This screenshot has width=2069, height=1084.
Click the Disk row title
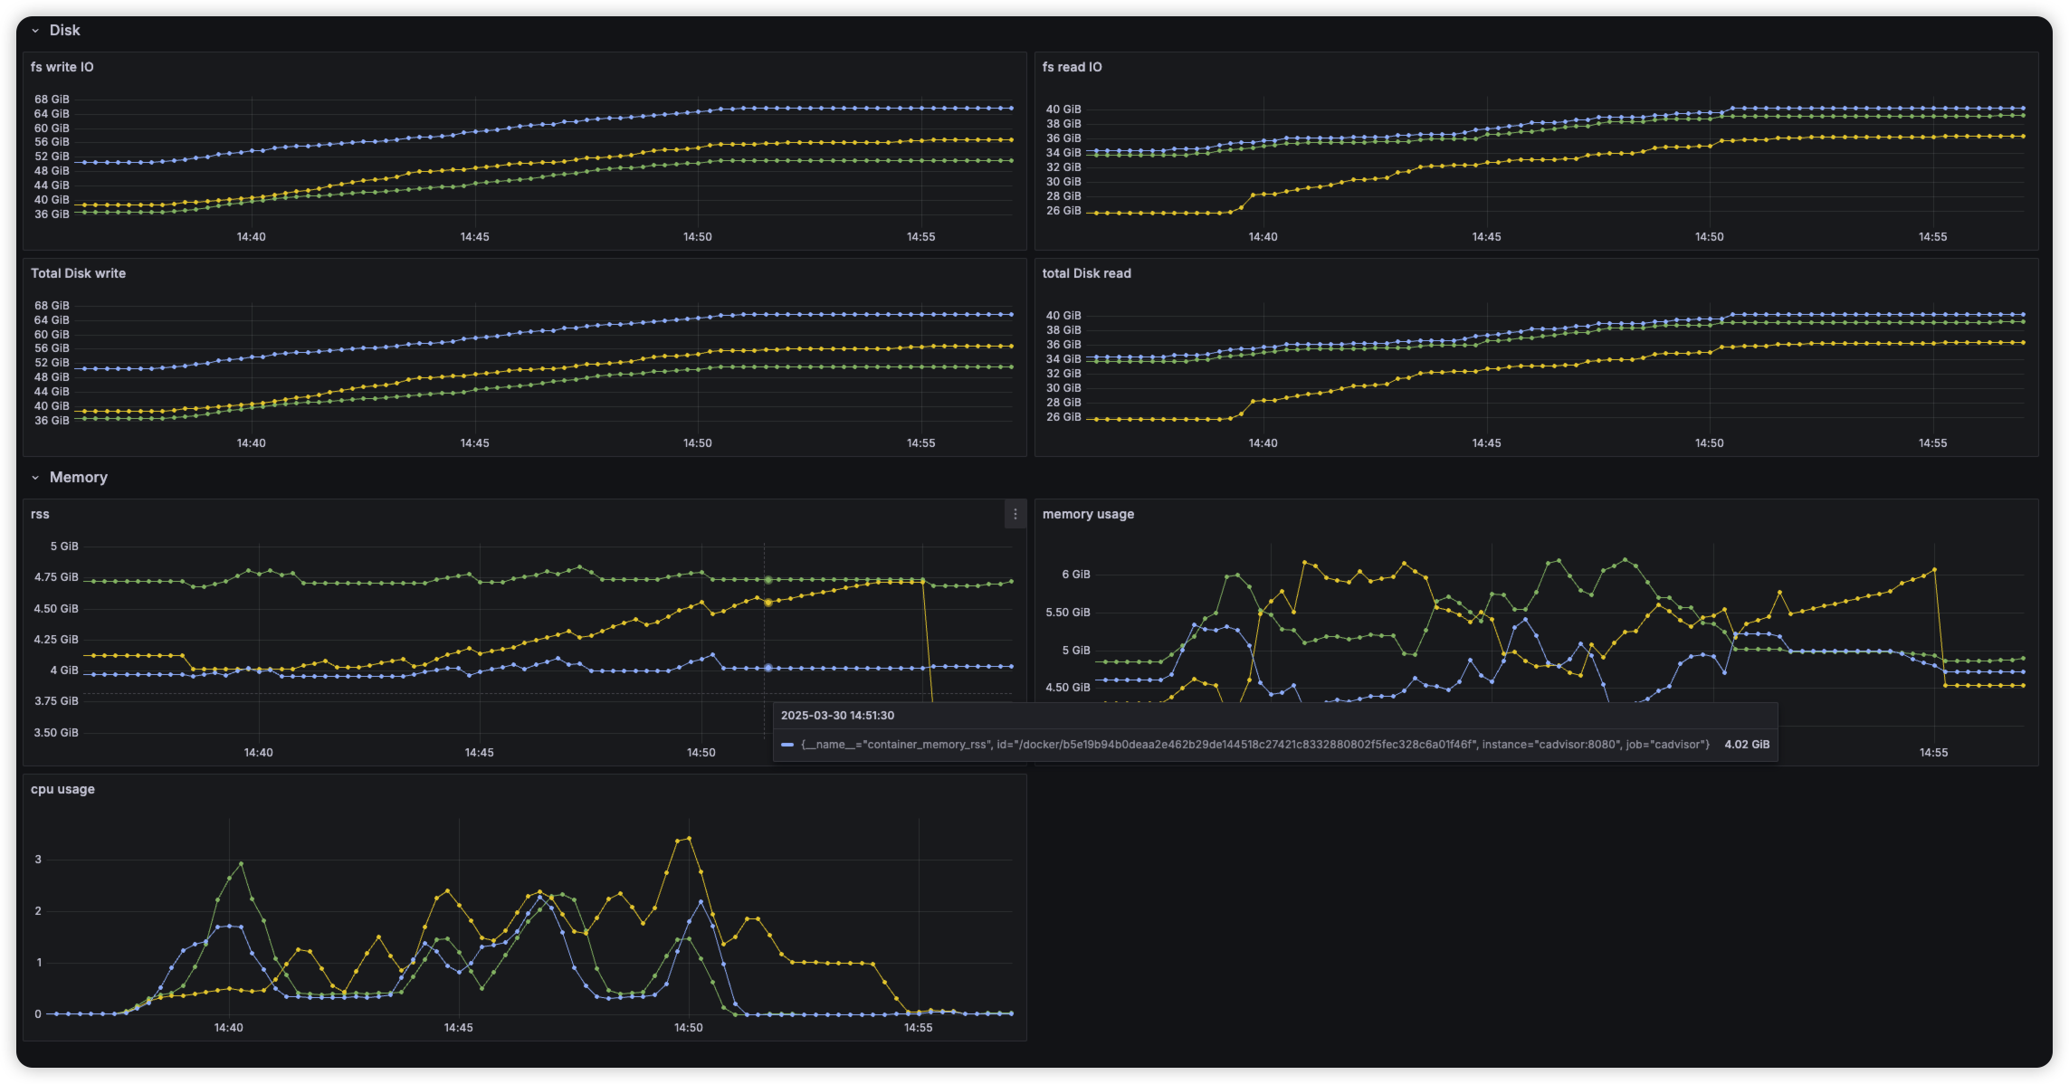tap(64, 31)
